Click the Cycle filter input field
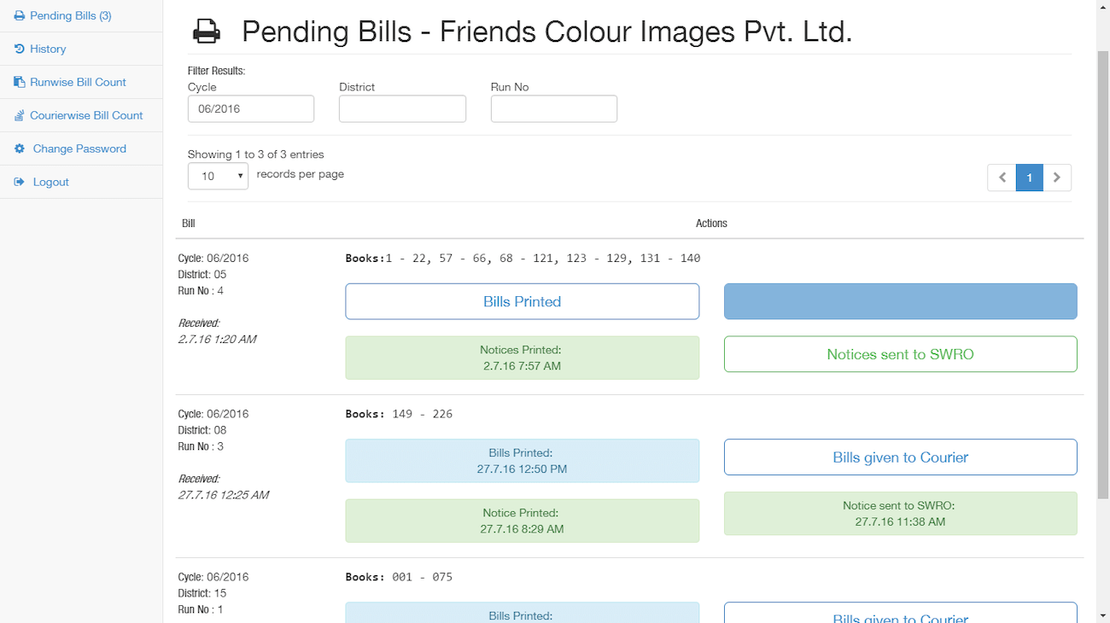1110x623 pixels. point(251,109)
